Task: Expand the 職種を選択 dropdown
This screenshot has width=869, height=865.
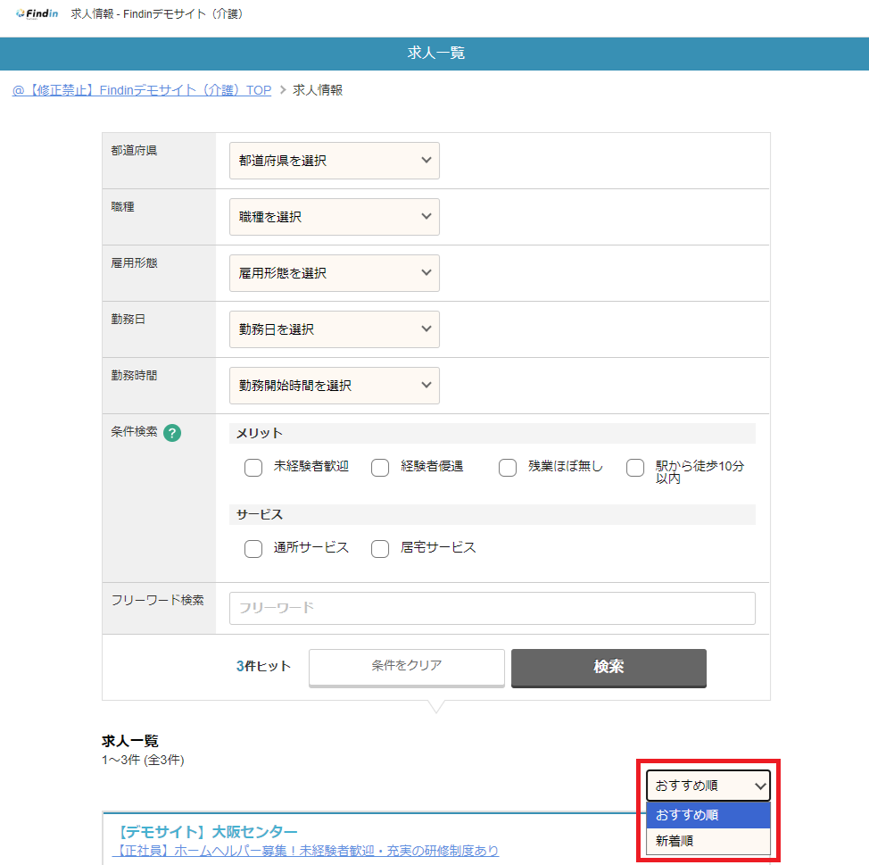Action: [334, 217]
